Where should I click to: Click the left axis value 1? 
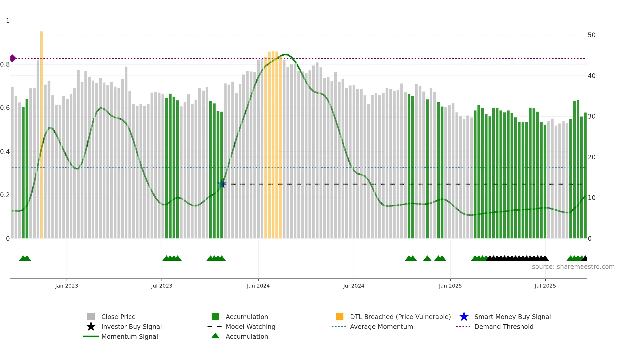[8, 21]
